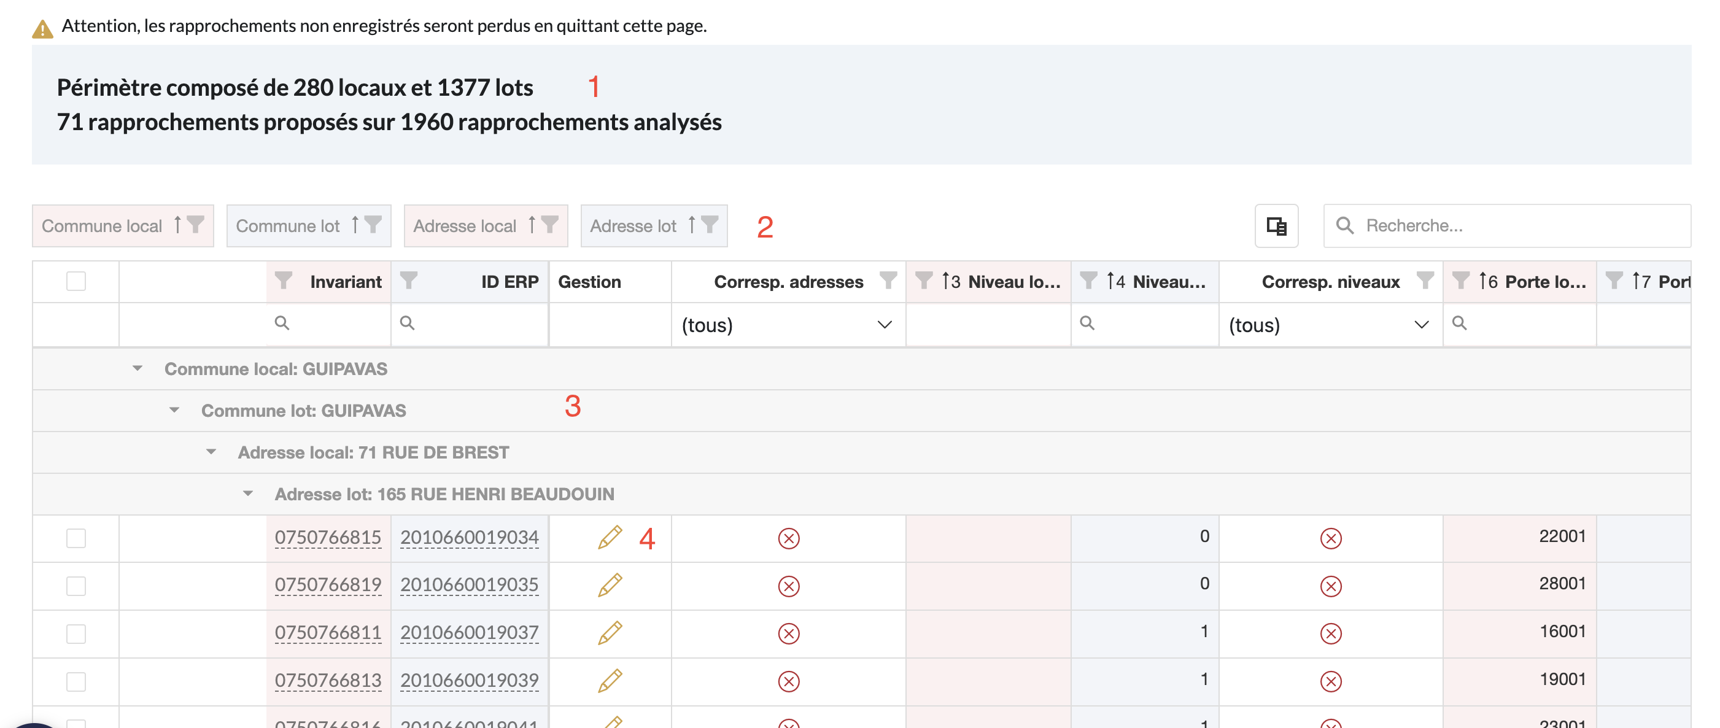Click pencil edit icon for invariant 0750766811

click(610, 632)
